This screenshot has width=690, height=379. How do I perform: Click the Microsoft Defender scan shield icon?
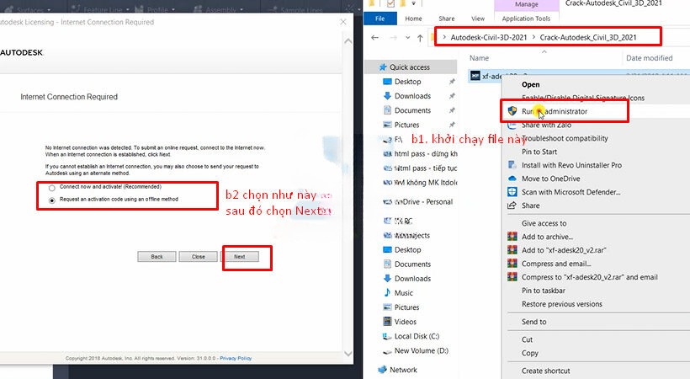click(512, 192)
